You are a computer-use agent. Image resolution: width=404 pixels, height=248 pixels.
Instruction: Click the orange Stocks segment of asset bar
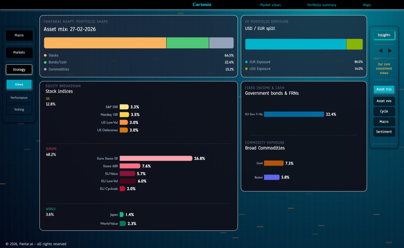[105, 43]
